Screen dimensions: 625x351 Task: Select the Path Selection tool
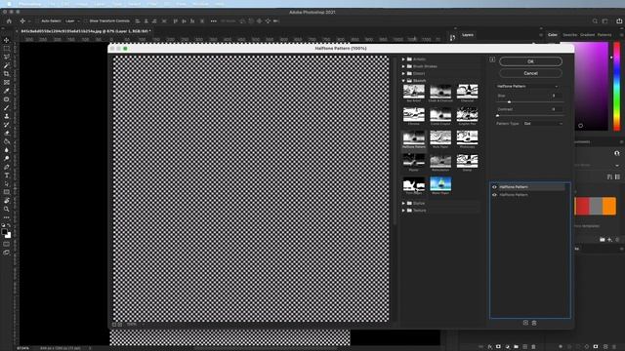click(7, 183)
